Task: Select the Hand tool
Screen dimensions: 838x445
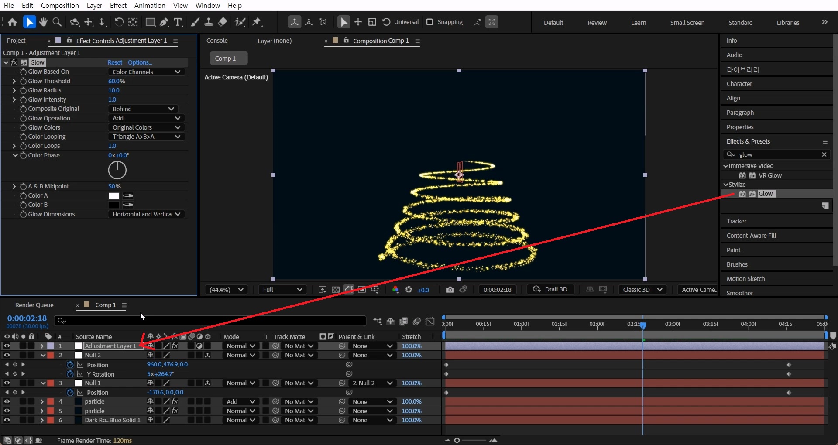Action: coord(43,22)
